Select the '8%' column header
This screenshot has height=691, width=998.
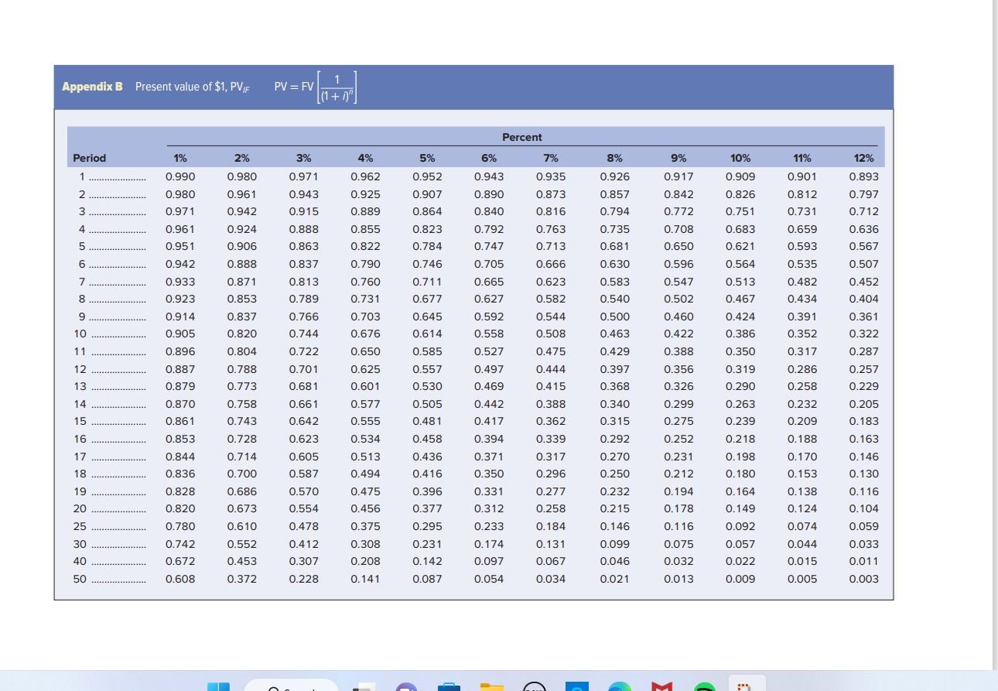(x=614, y=158)
